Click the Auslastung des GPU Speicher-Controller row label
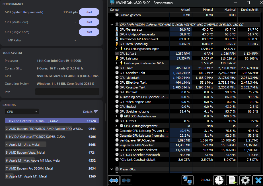 [x=143, y=97]
